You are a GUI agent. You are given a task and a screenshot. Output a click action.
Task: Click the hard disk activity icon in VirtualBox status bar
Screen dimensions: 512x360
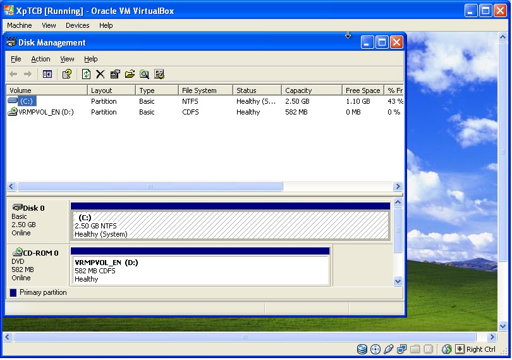(362, 349)
